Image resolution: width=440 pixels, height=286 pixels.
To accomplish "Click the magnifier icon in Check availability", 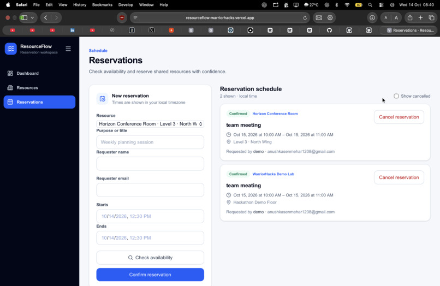I will point(130,258).
